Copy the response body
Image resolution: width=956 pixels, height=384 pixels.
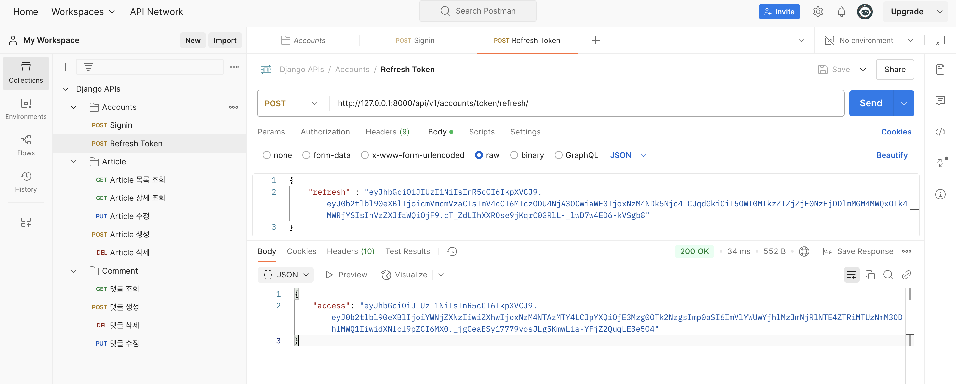pyautogui.click(x=870, y=275)
